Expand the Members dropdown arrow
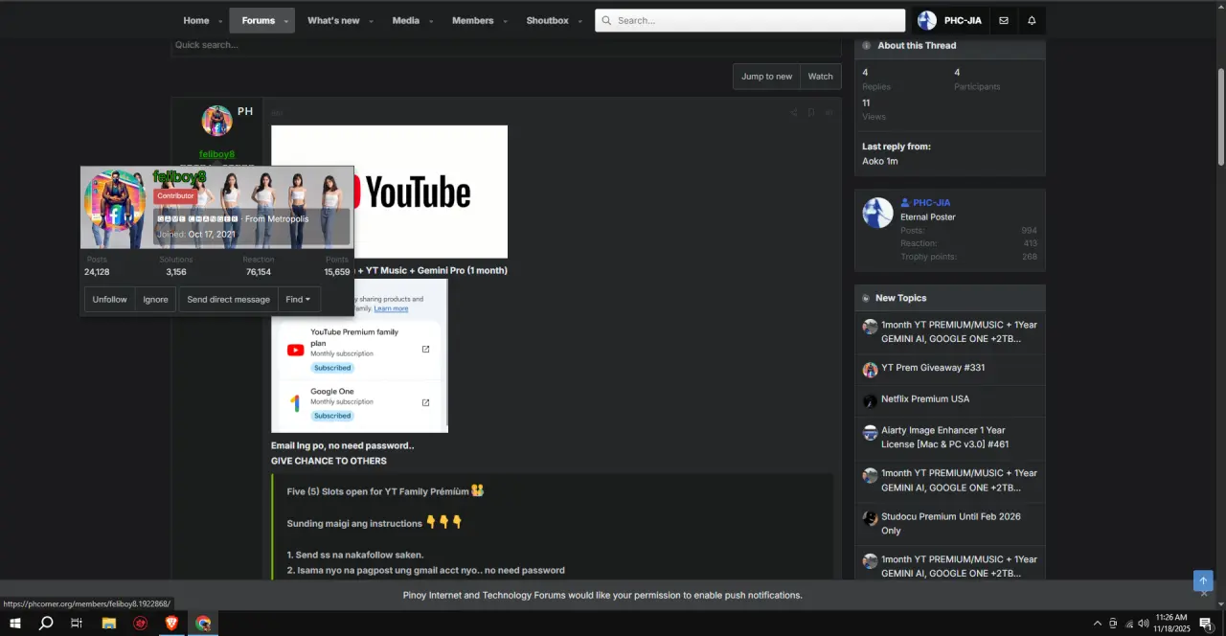Viewport: 1226px width, 636px height. (x=505, y=21)
